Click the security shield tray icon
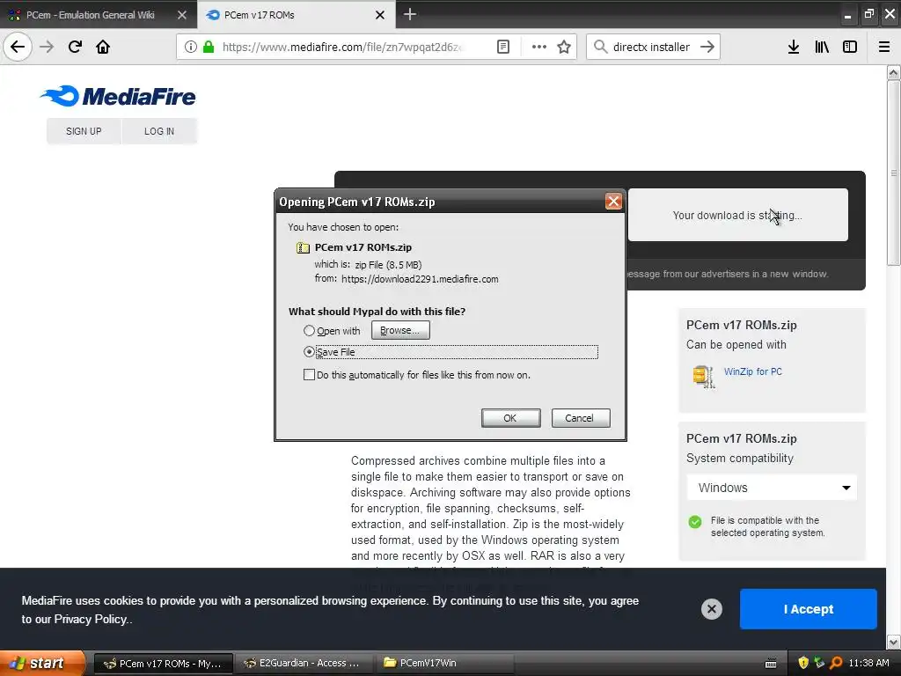Screen dimensions: 901x676 tap(803, 663)
